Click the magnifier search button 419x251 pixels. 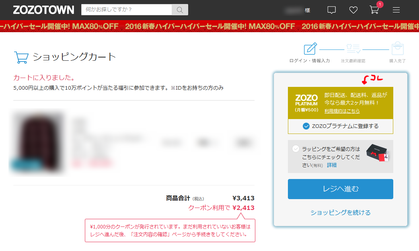(180, 10)
